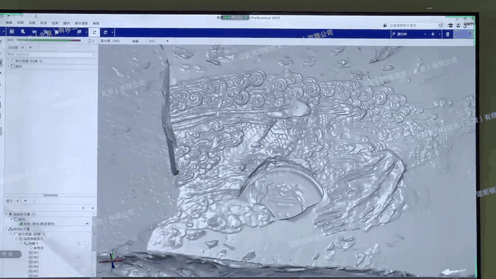Viewport: 496px width, 279px height.
Task: Open the 帮助 menu
Action: [96, 23]
